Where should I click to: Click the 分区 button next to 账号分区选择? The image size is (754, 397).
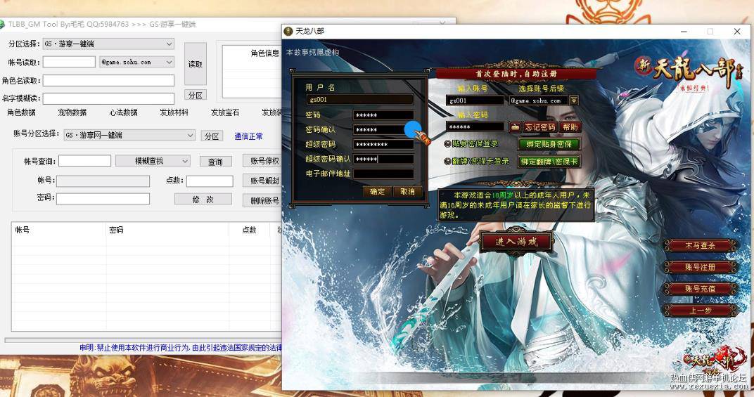(212, 136)
